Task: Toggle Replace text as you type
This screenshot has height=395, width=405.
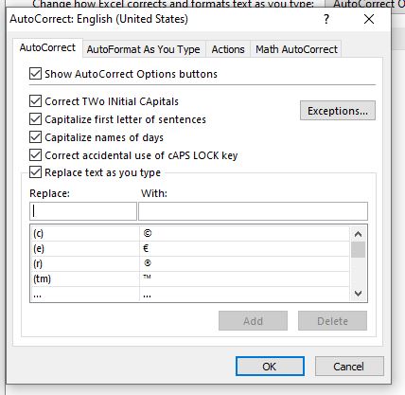Action: (x=35, y=172)
